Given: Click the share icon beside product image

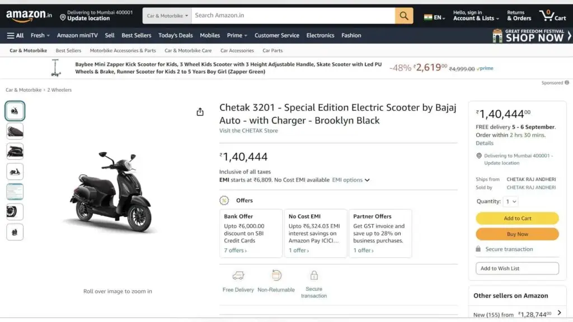Looking at the screenshot, I should coord(200,112).
